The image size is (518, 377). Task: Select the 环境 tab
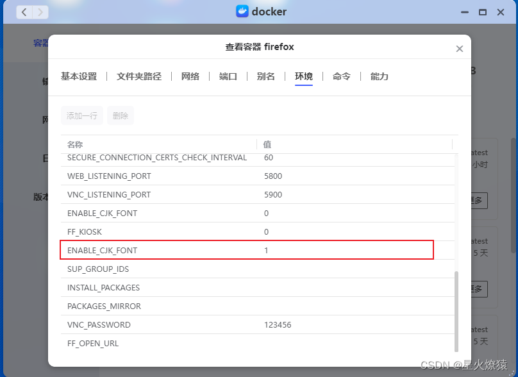304,76
